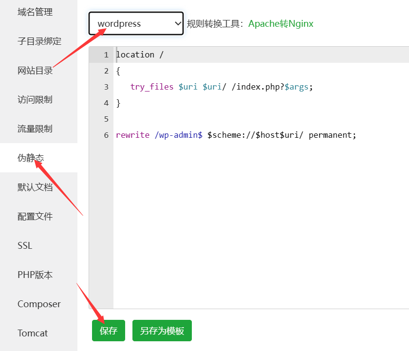409x351 pixels.
Task: Open the 访问限制 settings tab
Action: pyautogui.click(x=35, y=100)
